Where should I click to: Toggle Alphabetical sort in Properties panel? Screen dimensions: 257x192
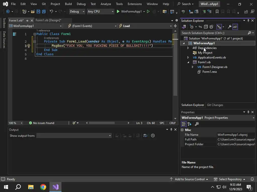(189, 124)
